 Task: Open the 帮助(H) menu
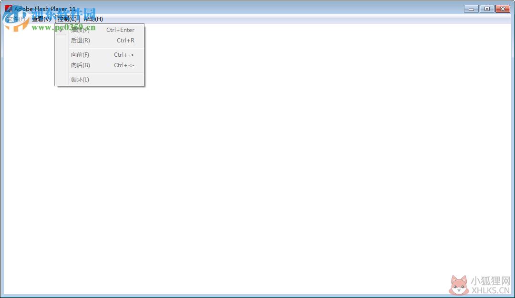pyautogui.click(x=93, y=19)
